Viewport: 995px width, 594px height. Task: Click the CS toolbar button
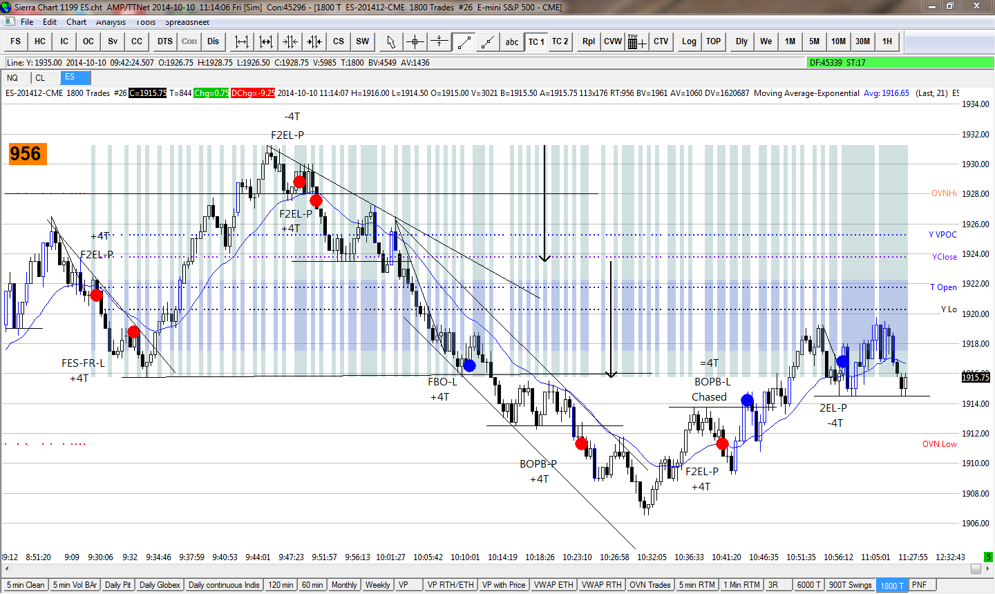pos(339,41)
